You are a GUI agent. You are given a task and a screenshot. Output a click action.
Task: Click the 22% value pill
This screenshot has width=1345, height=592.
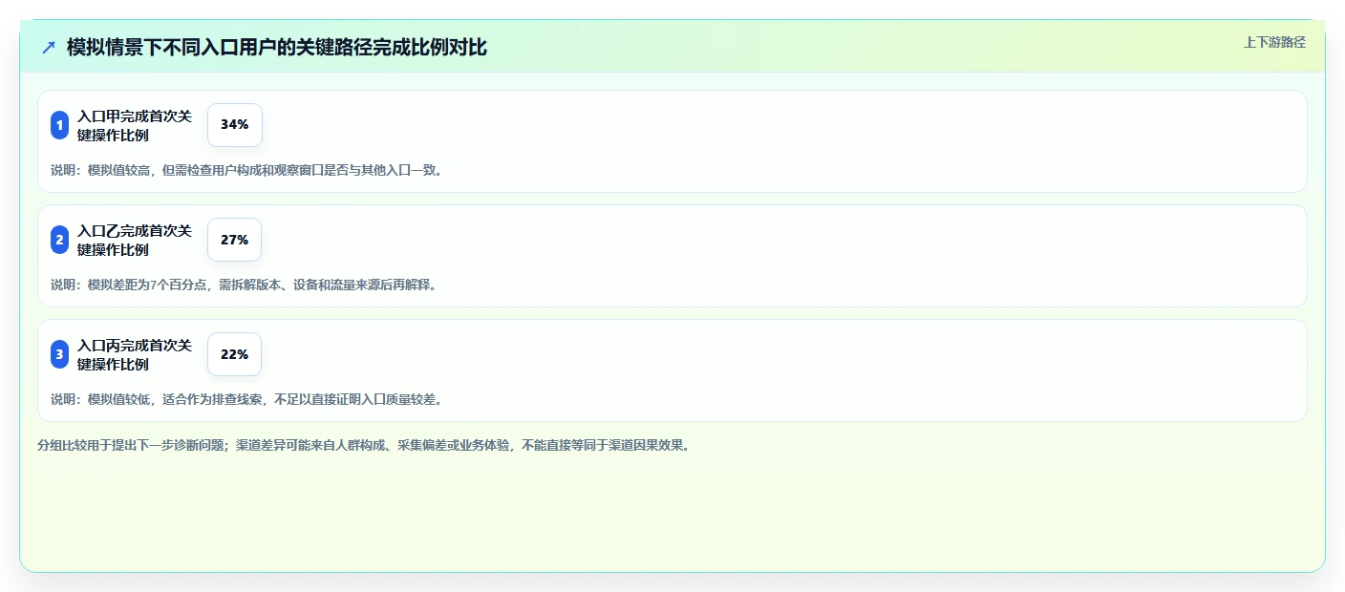(x=234, y=354)
